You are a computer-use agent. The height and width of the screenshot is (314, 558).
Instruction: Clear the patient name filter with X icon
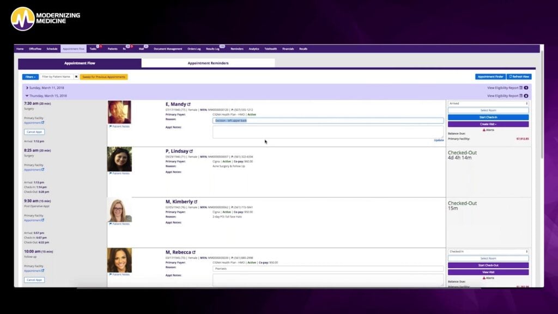pos(76,77)
